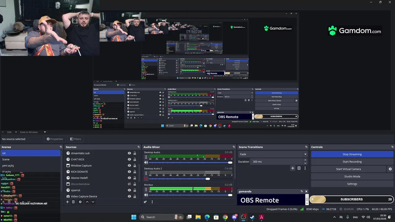
Task: Show hidden system tray icons with the chevron
Action: click(x=334, y=217)
